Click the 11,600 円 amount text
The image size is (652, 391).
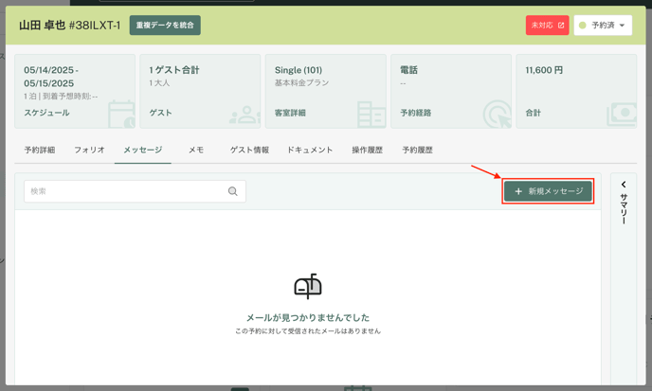click(544, 70)
